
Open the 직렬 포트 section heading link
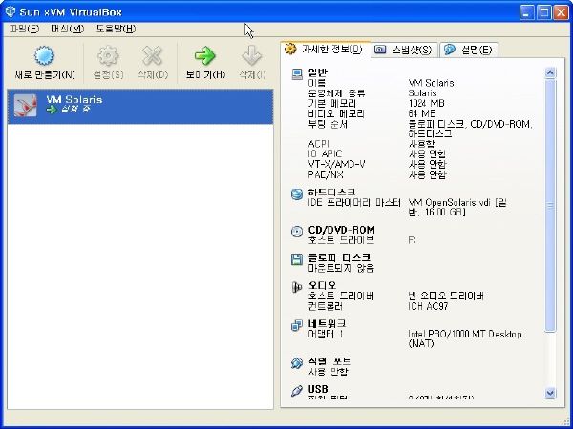pos(329,361)
